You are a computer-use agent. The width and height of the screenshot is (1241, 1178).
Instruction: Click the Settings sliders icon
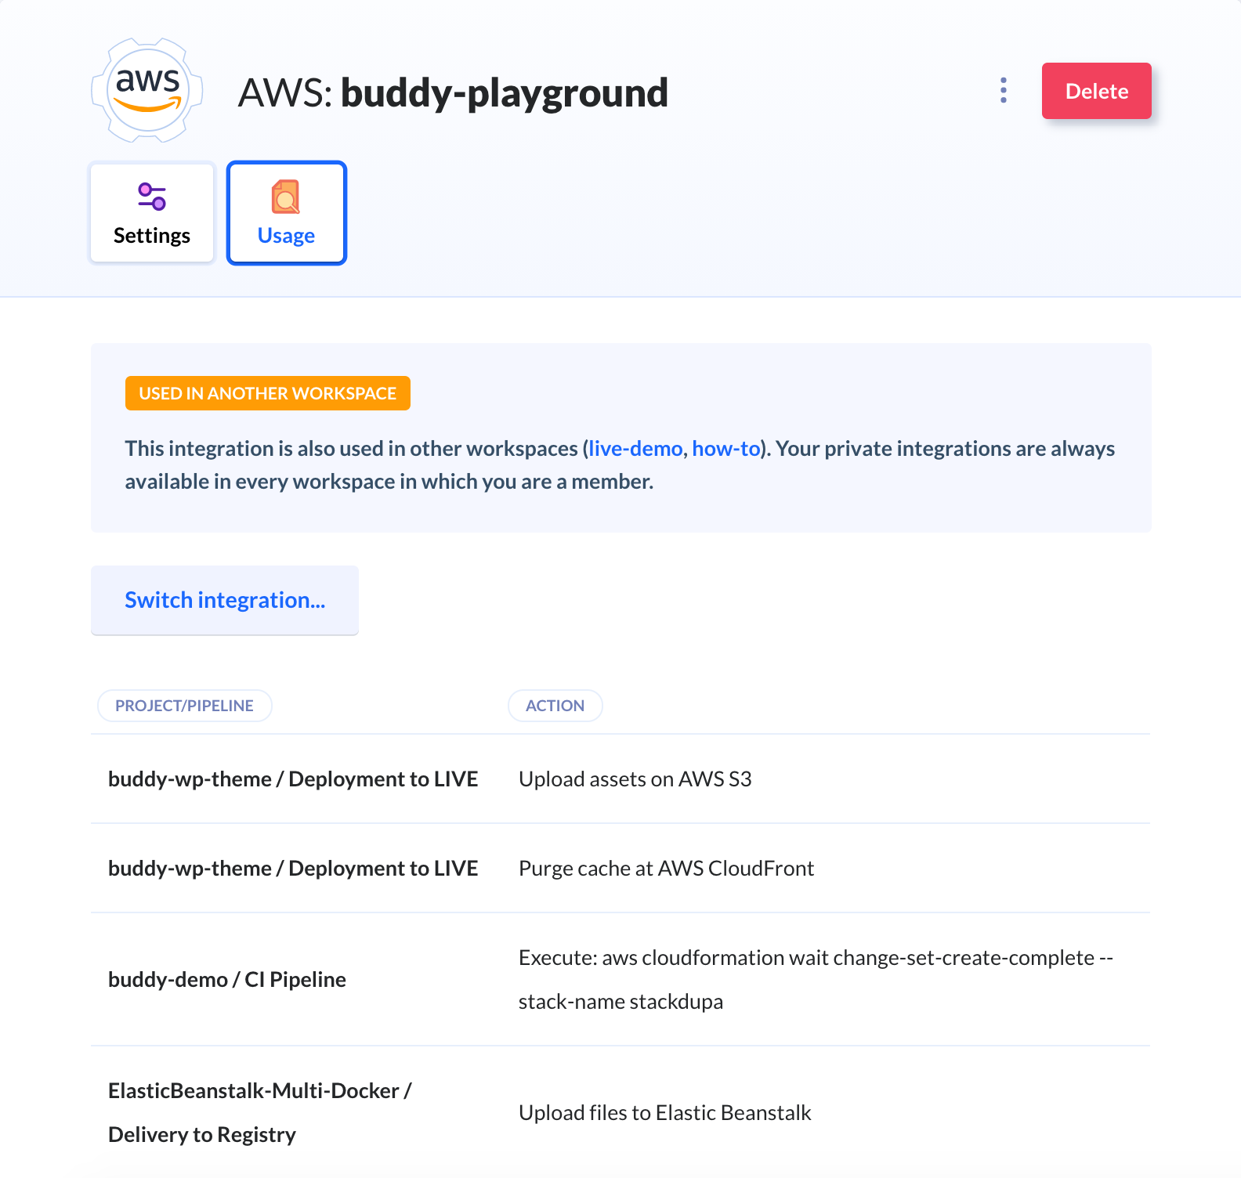(x=152, y=197)
